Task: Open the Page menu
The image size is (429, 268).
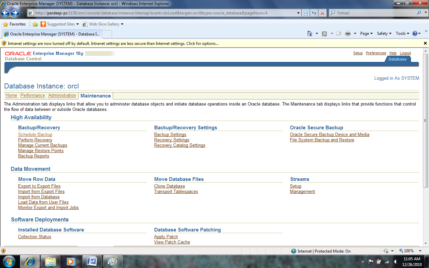Action: [366, 33]
